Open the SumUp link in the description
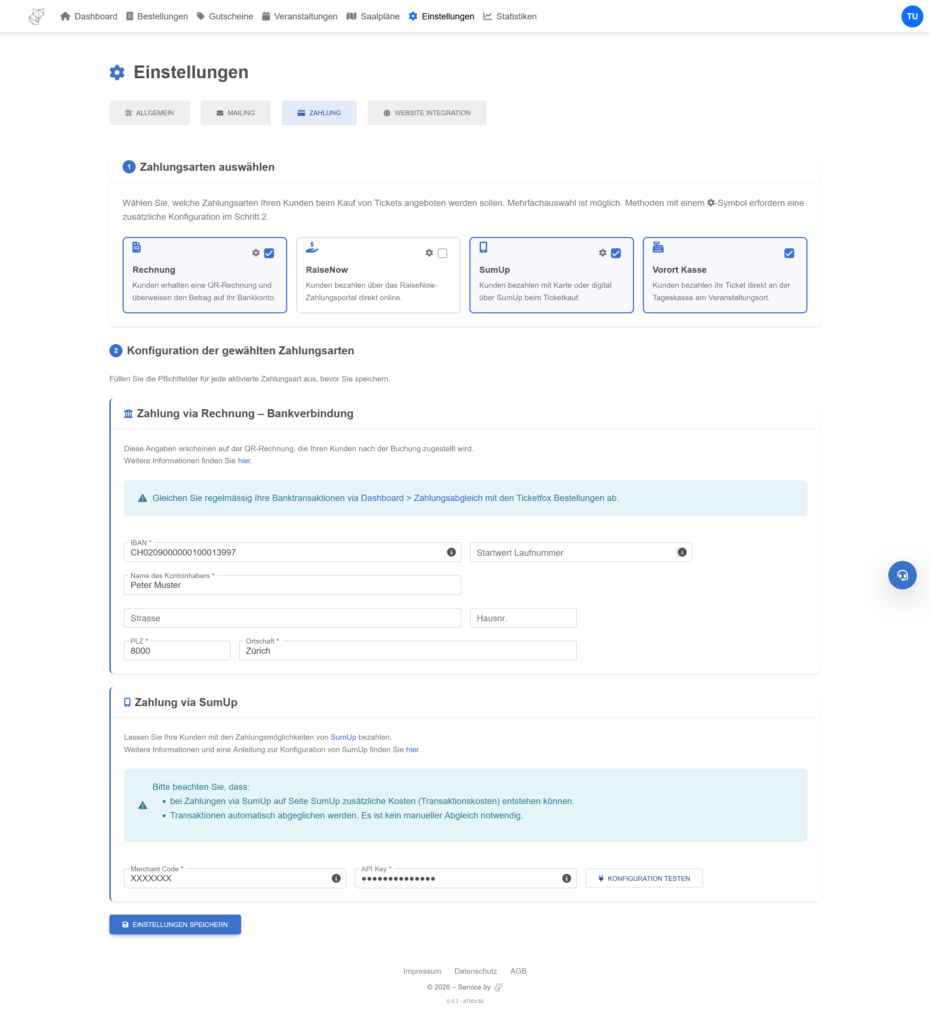Image resolution: width=930 pixels, height=1014 pixels. tap(343, 737)
